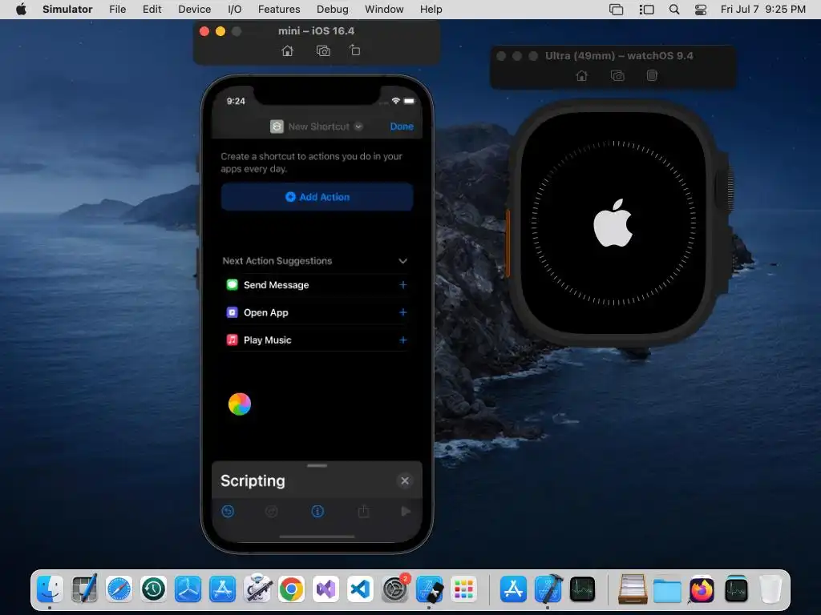
Task: Open the File menu
Action: 117,10
